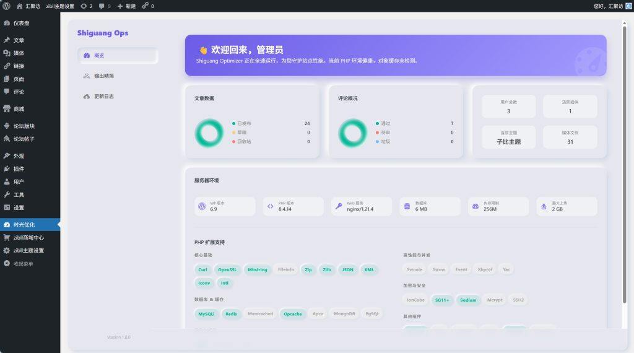Click the Opcache extension badge
The height and width of the screenshot is (353, 634).
pos(293,314)
